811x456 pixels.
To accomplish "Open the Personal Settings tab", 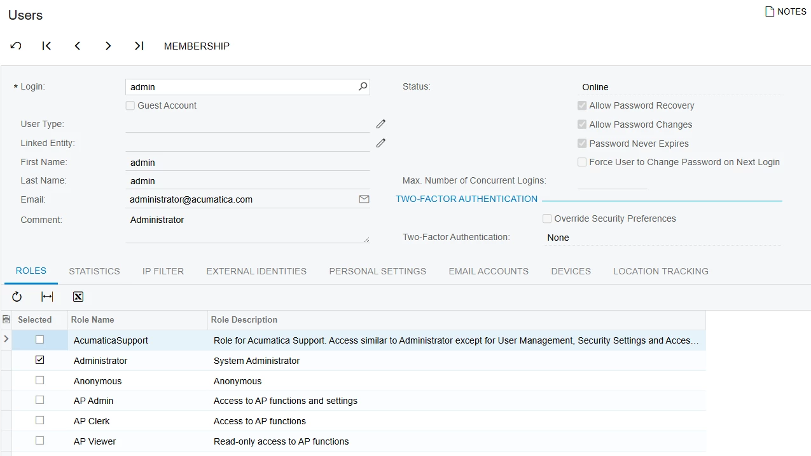I will point(377,271).
